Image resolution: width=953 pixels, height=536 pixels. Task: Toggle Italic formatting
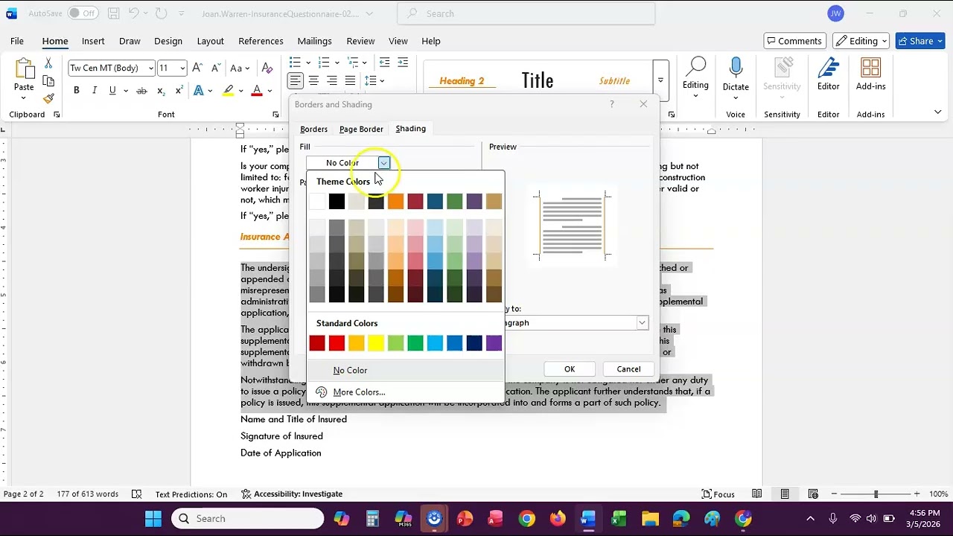point(95,91)
